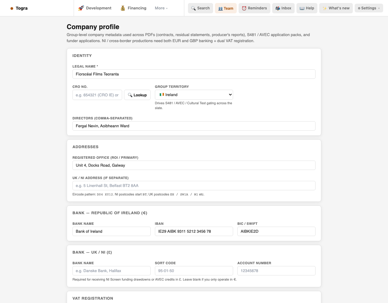388x303 pixels.
Task: Click the 'Eircode pattern' hint text
Action: (139, 195)
